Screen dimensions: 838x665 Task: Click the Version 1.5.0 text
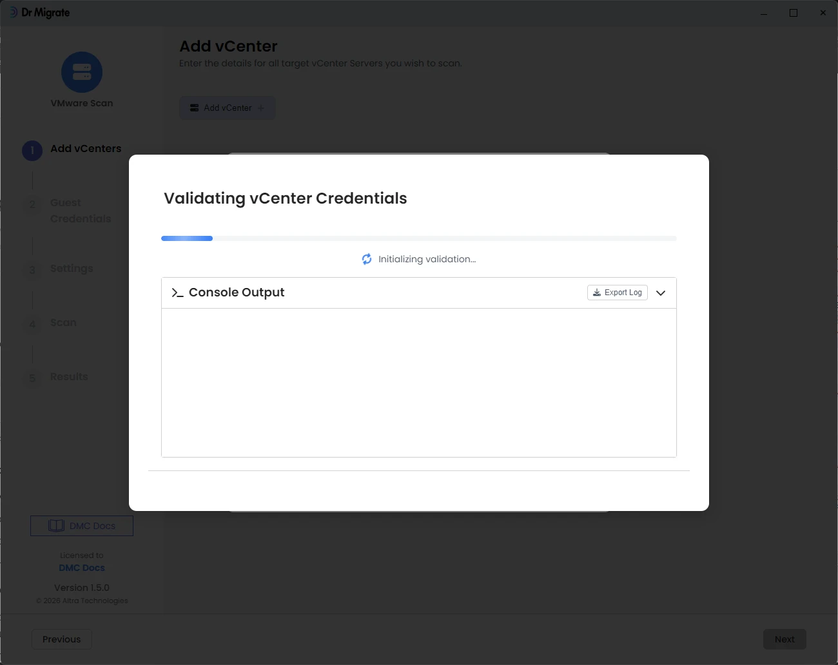tap(82, 588)
